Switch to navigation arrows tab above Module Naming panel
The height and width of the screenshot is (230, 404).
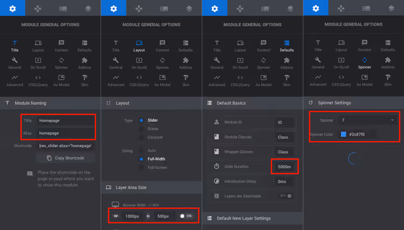coord(38,8)
